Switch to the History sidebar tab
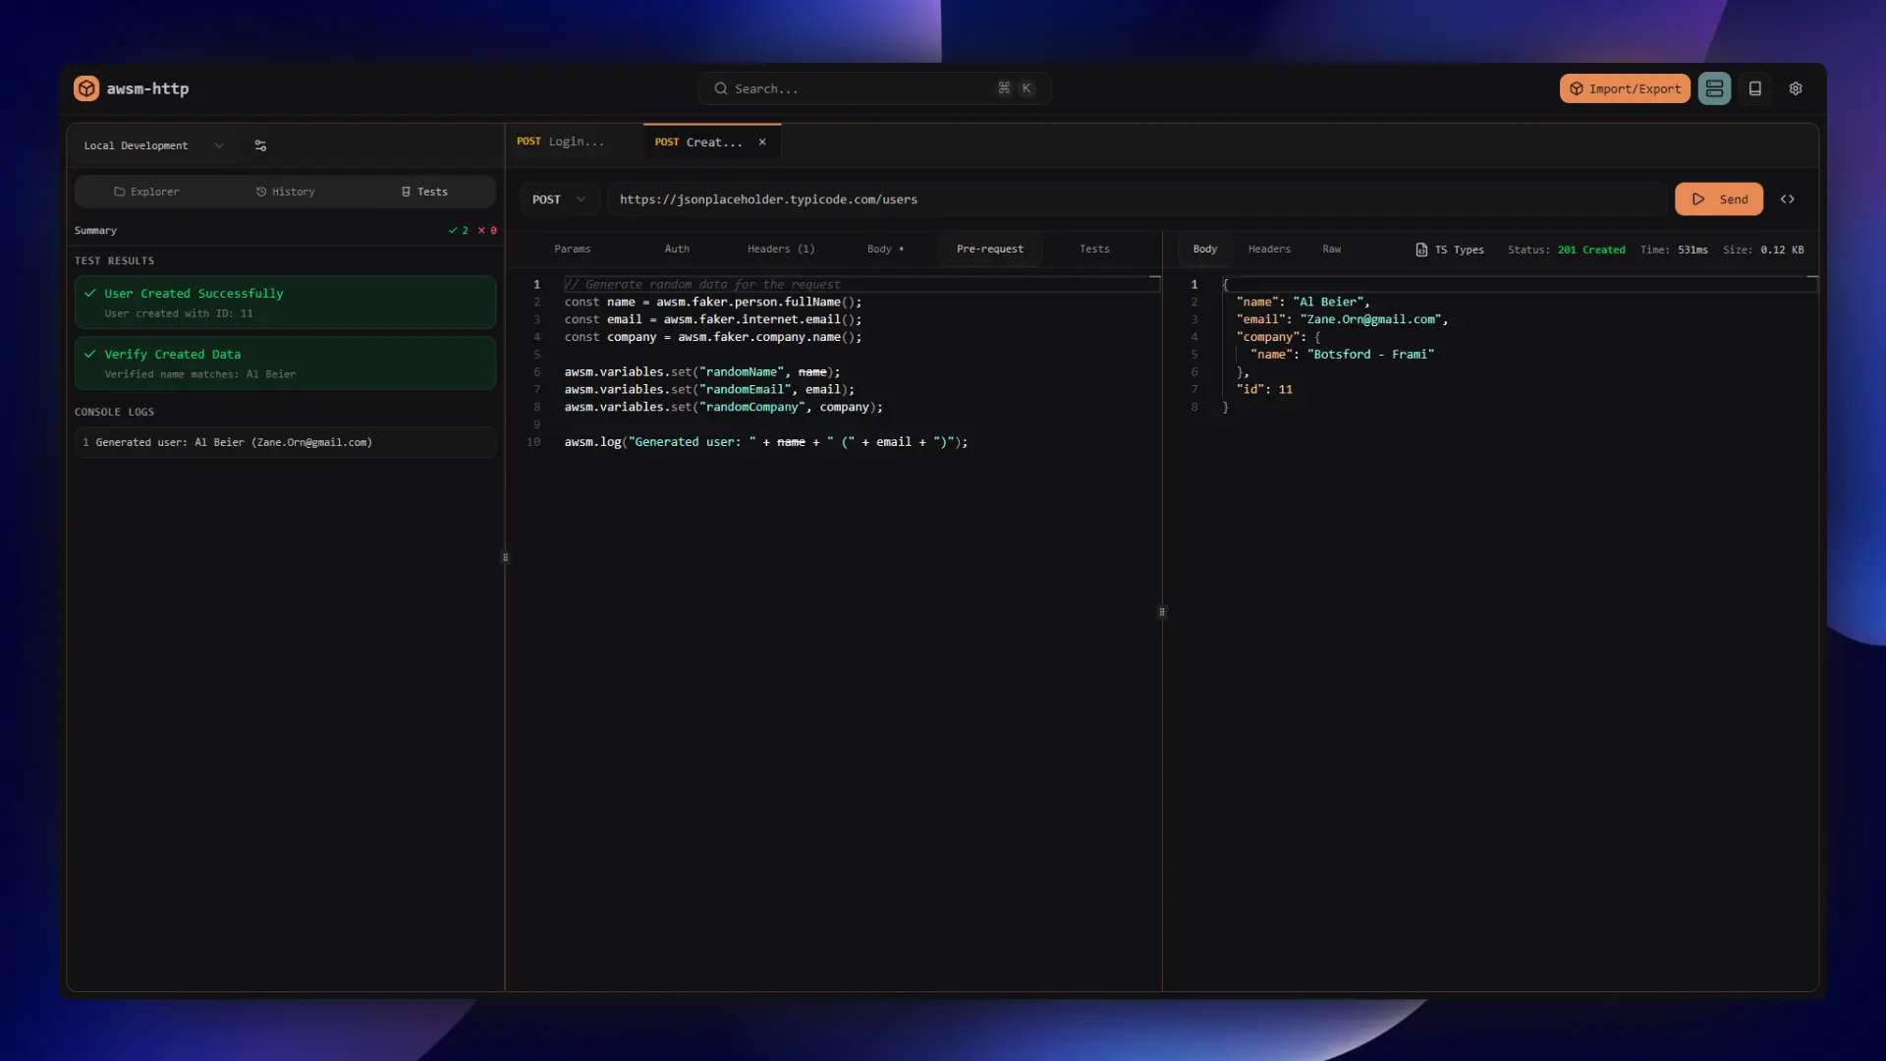1886x1061 pixels. pyautogui.click(x=285, y=192)
